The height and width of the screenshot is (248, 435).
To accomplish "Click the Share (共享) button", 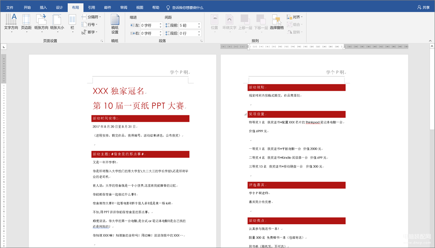I will tap(424, 8).
